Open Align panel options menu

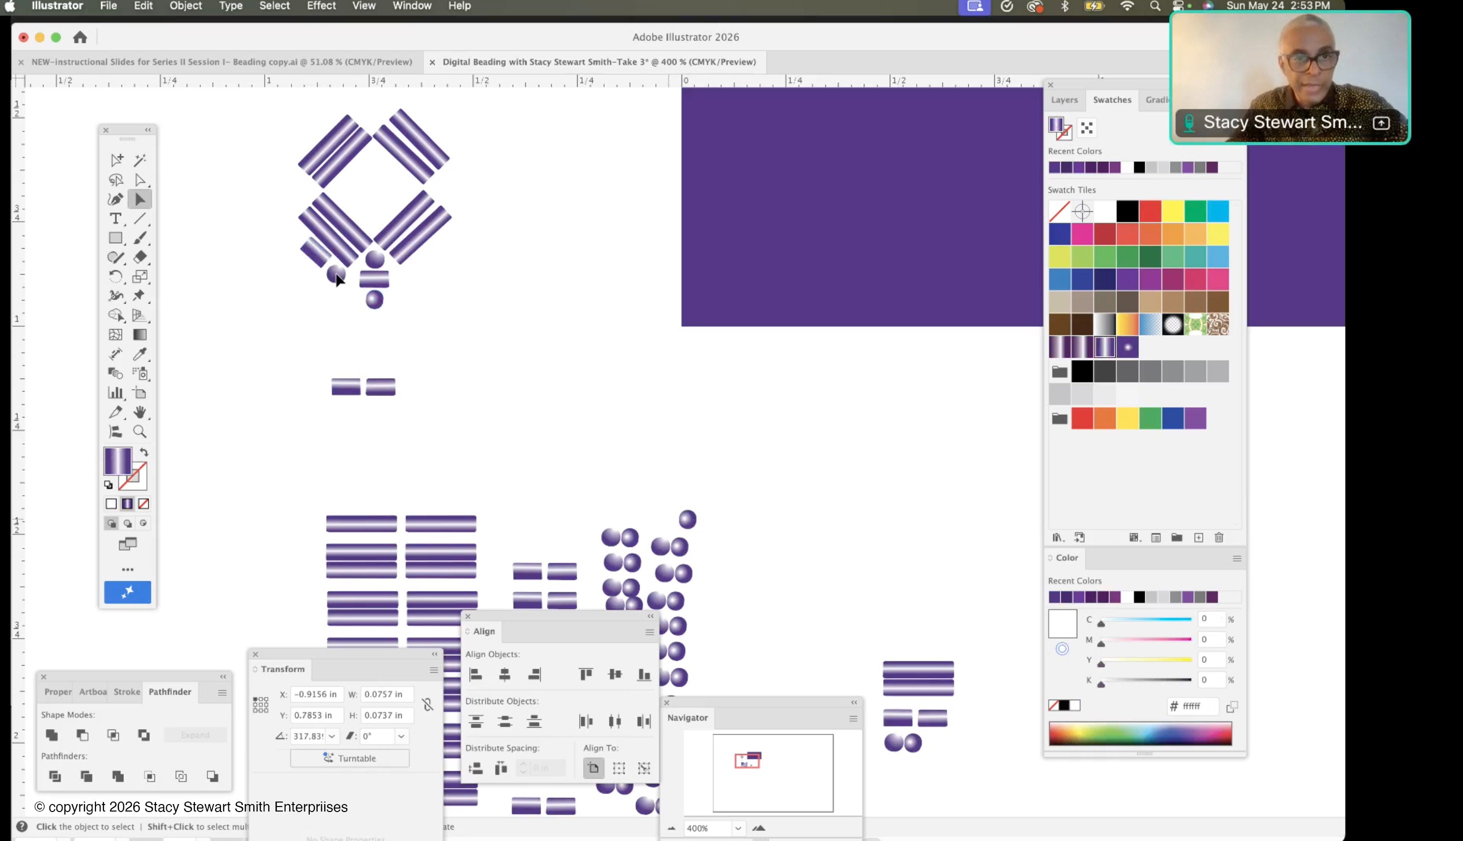click(x=650, y=632)
